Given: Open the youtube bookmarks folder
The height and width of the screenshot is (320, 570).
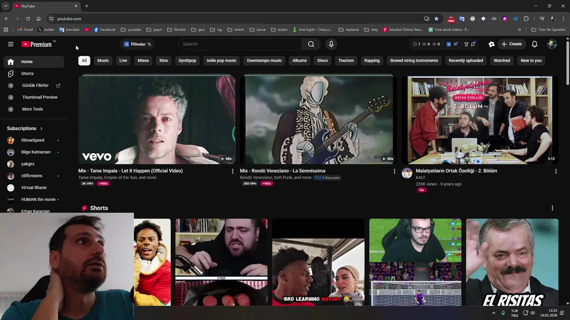Looking at the screenshot, I should (x=131, y=30).
